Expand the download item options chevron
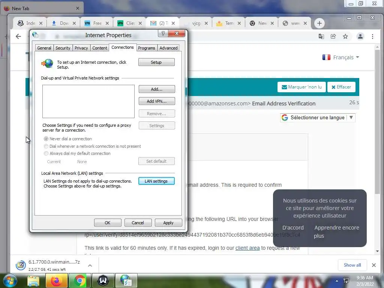This screenshot has height=288, width=384. point(90,265)
